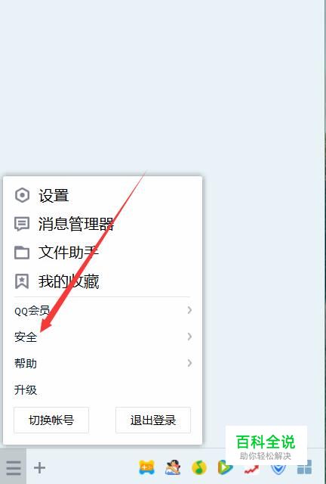Launch the Tencent Video play icon
Viewport: 326px width, 484px height.
click(225, 467)
